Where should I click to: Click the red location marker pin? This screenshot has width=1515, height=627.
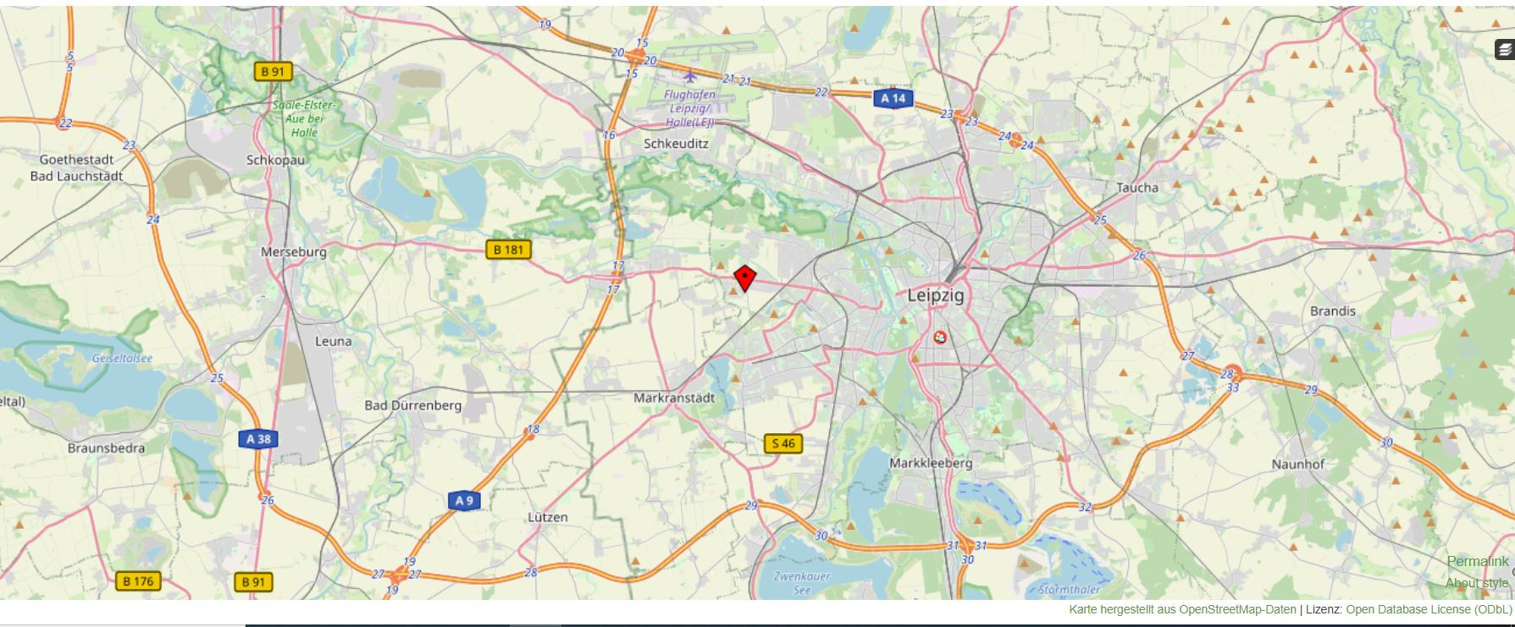[744, 278]
